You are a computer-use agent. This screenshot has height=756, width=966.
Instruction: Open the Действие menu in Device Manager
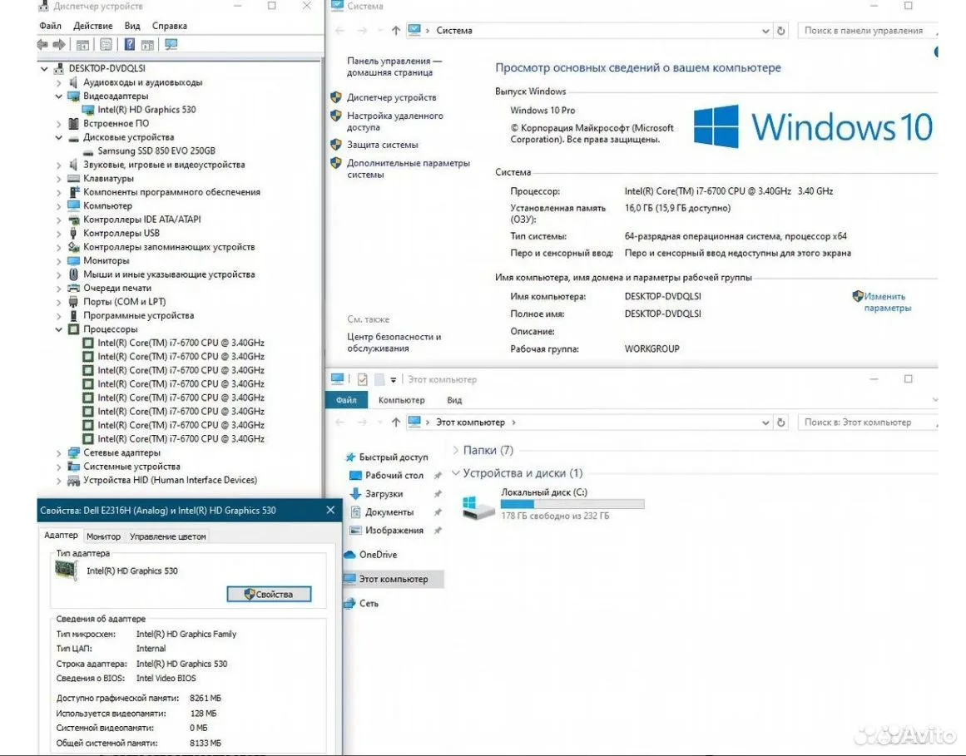pos(93,26)
